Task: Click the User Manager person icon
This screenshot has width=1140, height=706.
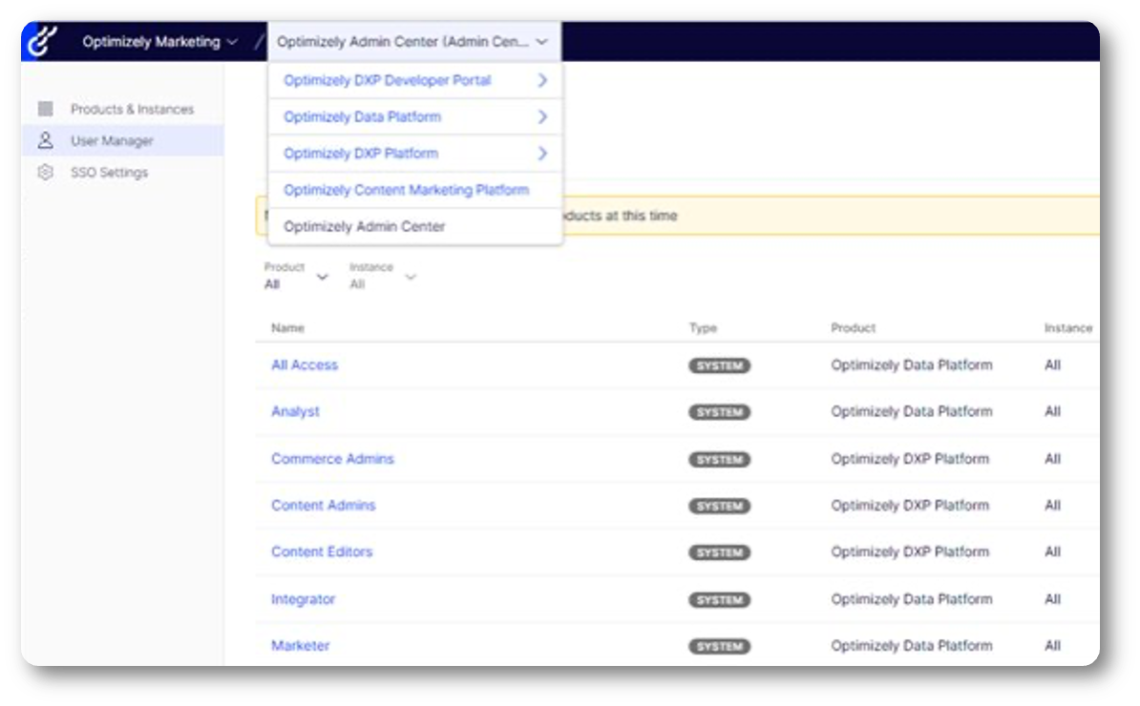Action: 45,140
